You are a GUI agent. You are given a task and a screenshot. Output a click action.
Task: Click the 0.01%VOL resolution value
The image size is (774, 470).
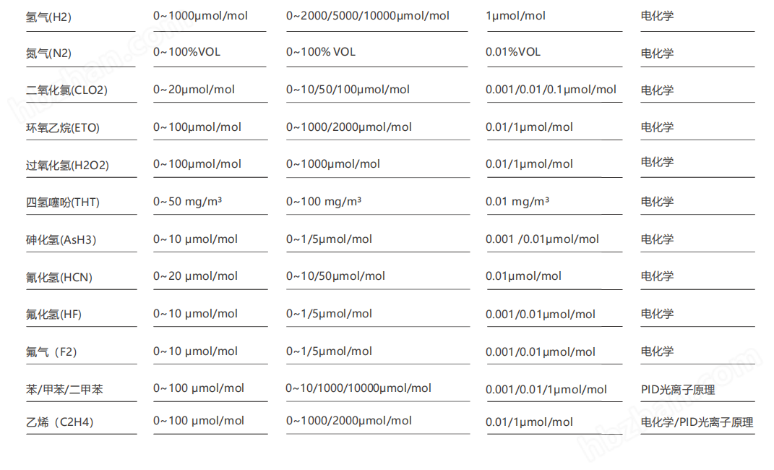tap(513, 52)
